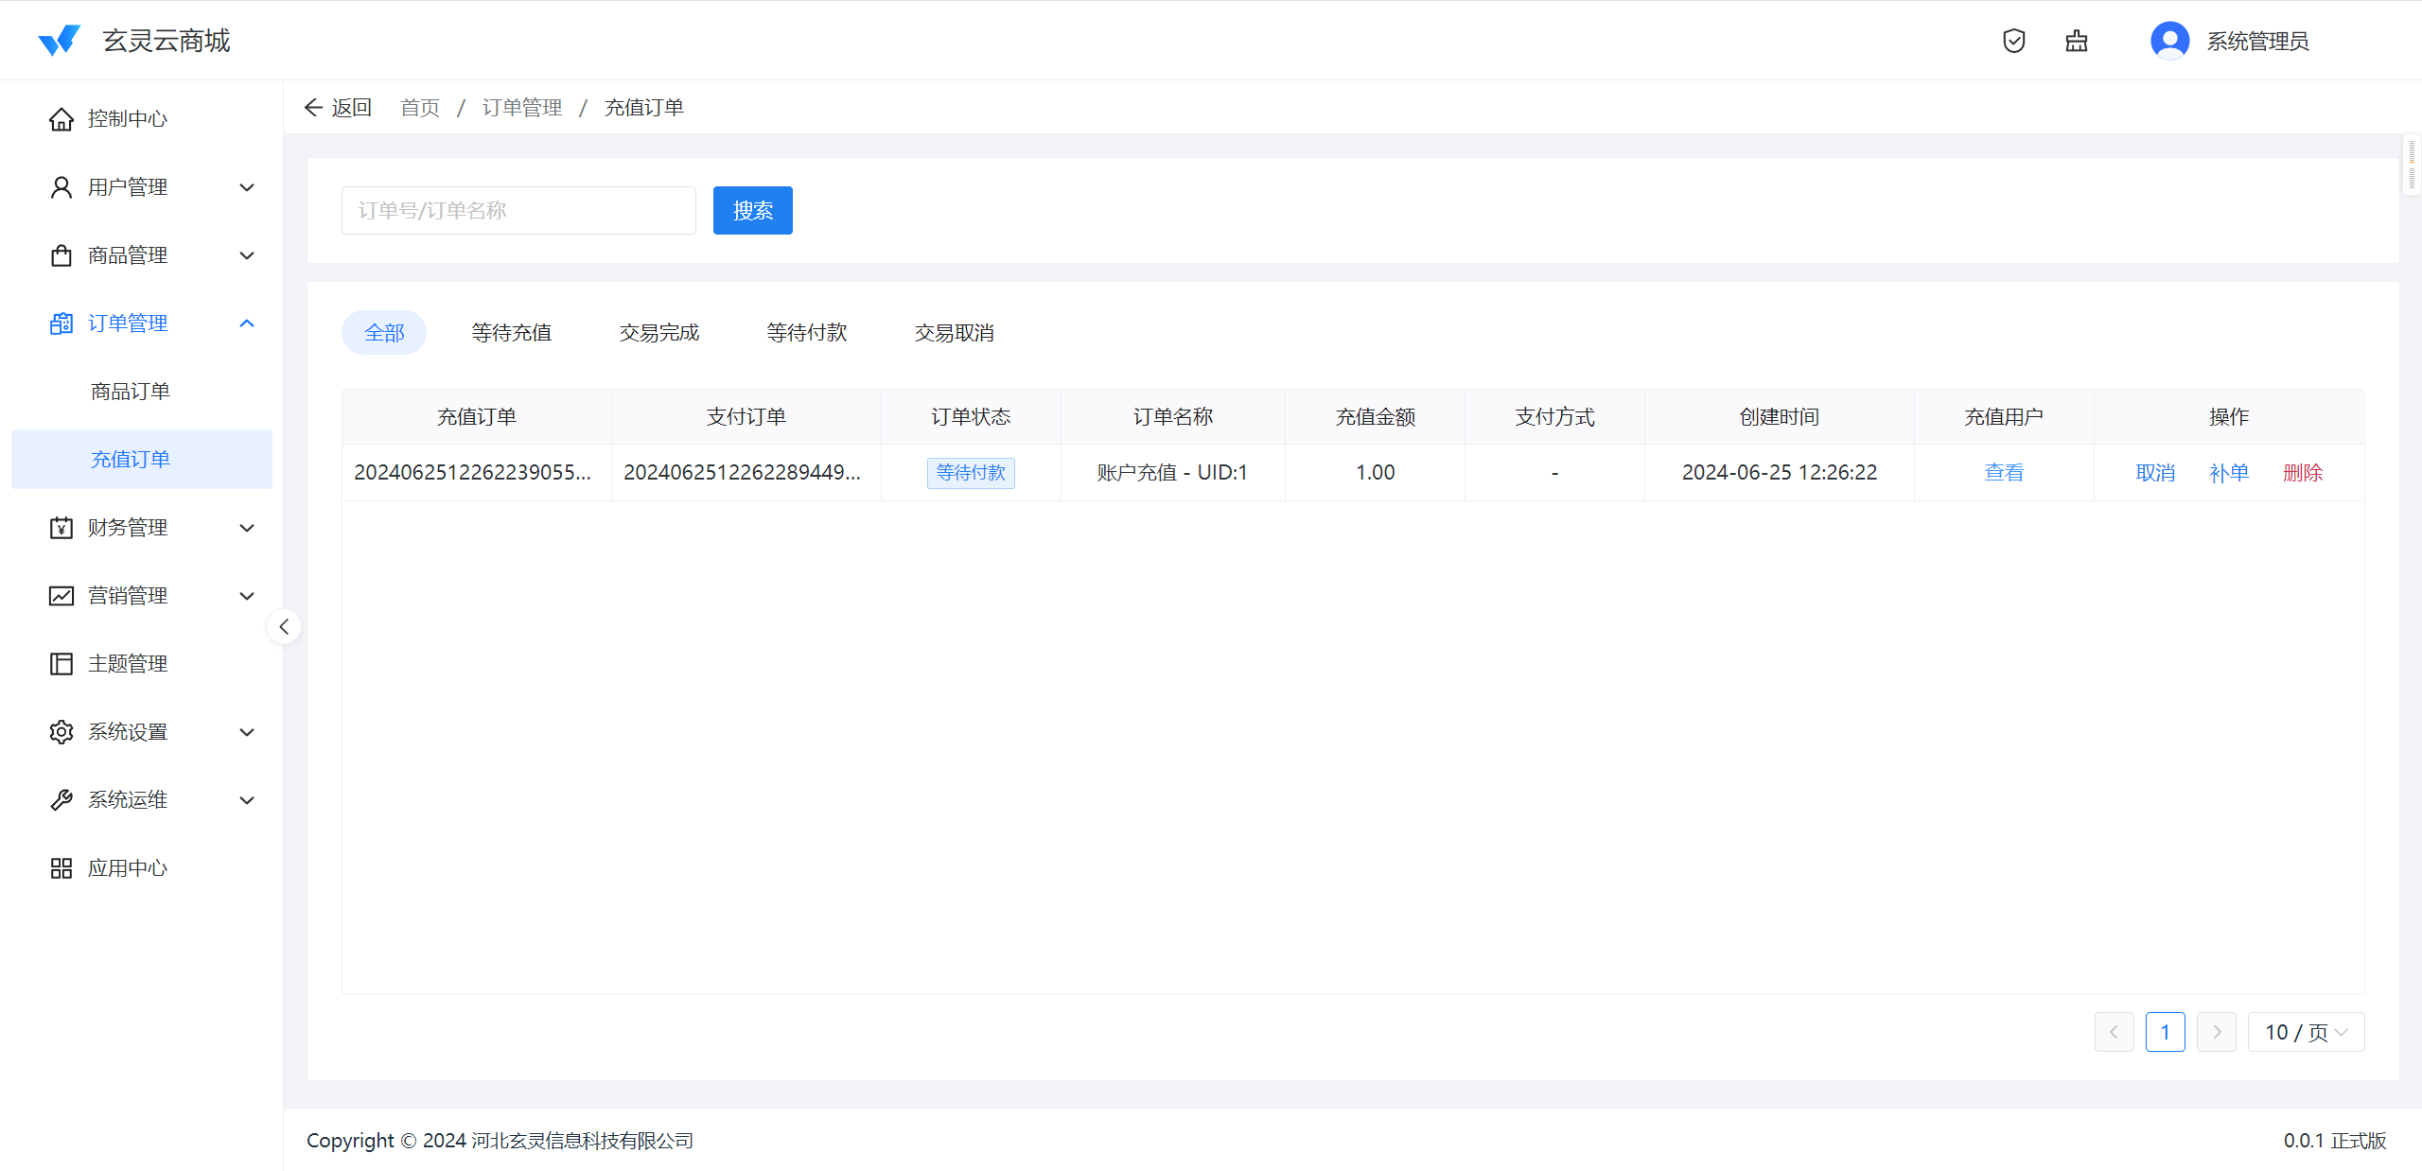This screenshot has width=2422, height=1171.
Task: Click the back arrow 返回
Action: (338, 108)
